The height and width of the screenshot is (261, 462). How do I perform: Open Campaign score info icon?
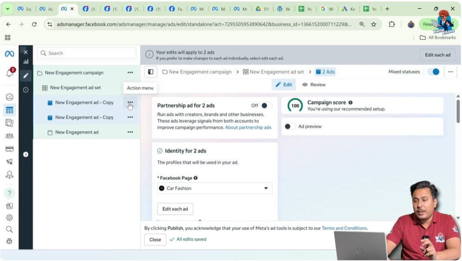350,102
